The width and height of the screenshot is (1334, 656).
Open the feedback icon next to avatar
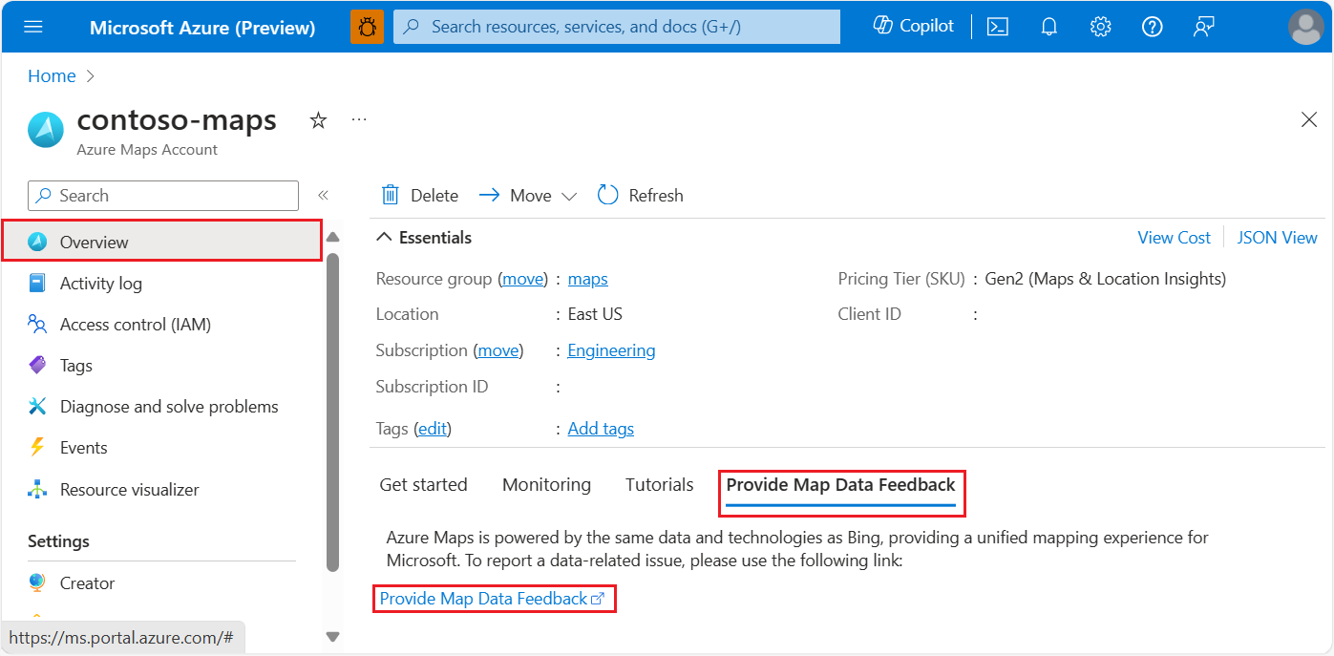point(1203,26)
